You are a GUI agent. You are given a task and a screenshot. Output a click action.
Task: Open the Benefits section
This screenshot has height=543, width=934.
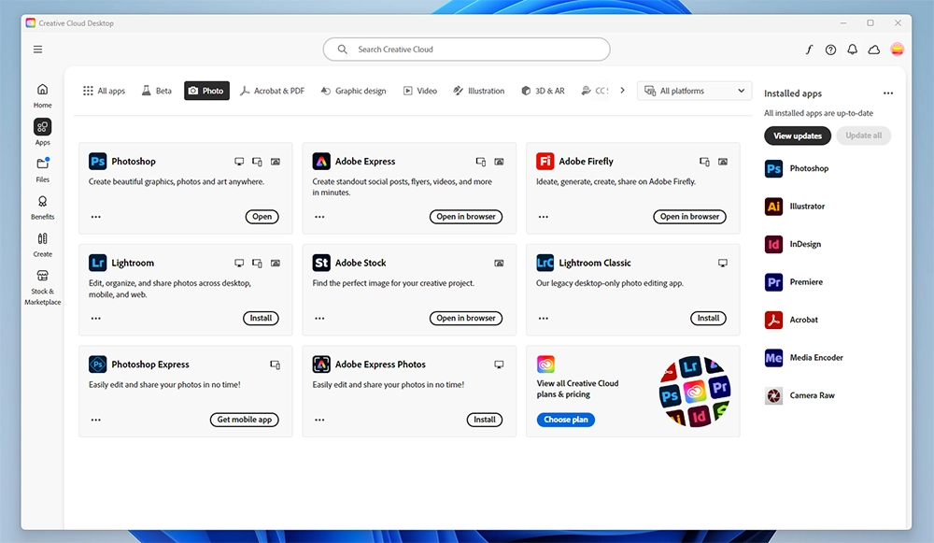[42, 207]
